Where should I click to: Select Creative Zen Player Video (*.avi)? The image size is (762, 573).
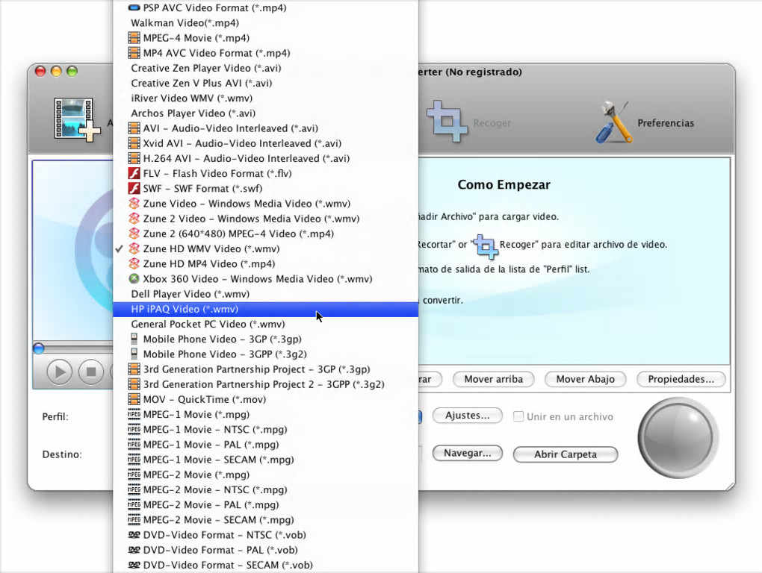(x=265, y=68)
